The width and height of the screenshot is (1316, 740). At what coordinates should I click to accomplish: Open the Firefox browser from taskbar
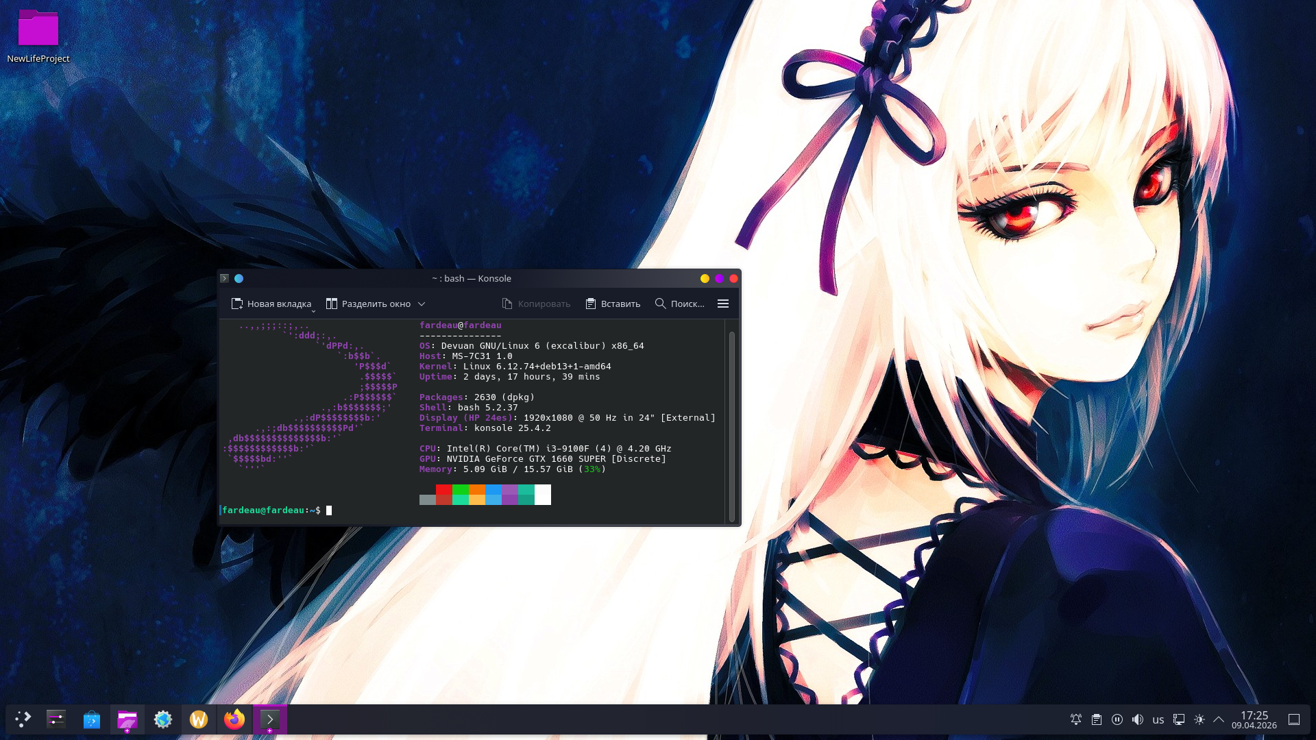234,719
